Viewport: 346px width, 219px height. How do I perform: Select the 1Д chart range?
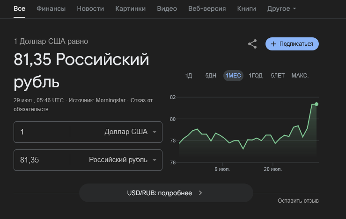189,76
